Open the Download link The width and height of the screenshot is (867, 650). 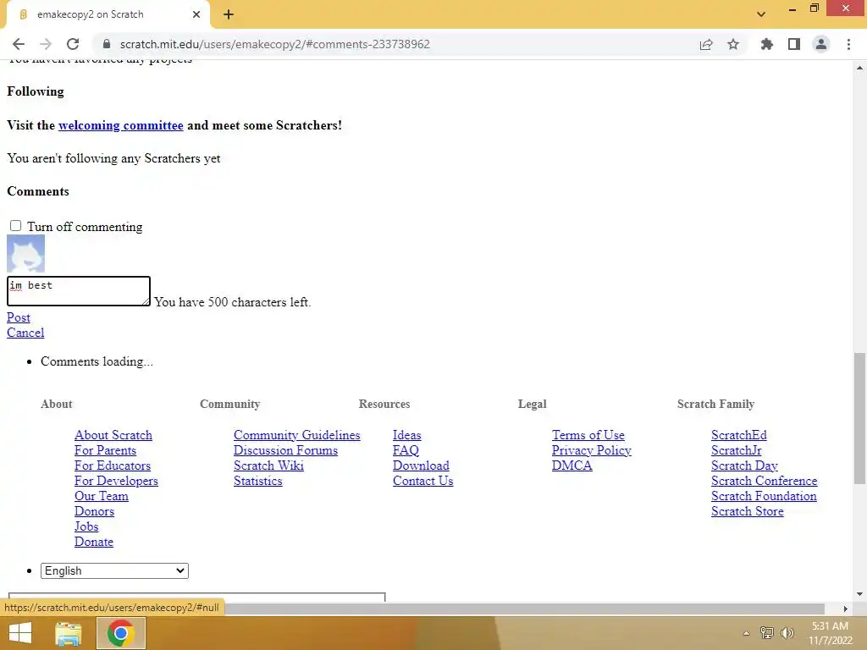(x=421, y=465)
